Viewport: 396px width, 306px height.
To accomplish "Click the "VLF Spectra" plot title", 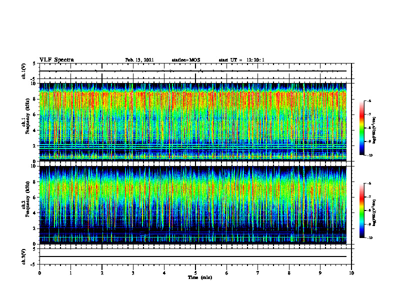I will pyautogui.click(x=56, y=60).
